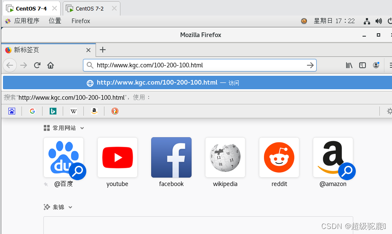The width and height of the screenshot is (392, 234).
Task: Search with the Google engine icon
Action: (x=32, y=111)
